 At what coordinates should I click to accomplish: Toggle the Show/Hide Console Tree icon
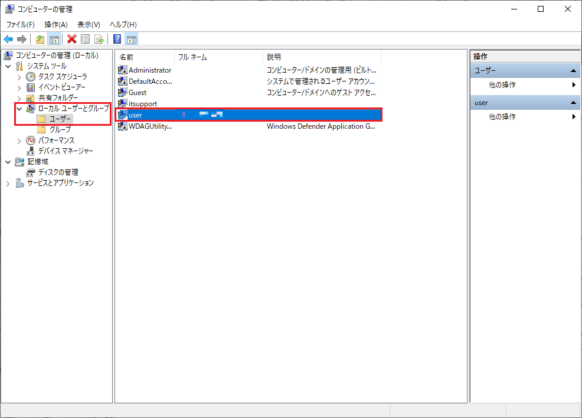(54, 39)
